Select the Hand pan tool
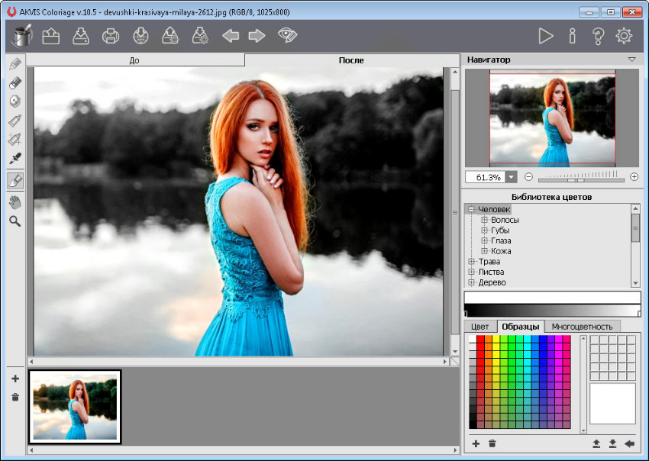This screenshot has height=461, width=649. 15,202
